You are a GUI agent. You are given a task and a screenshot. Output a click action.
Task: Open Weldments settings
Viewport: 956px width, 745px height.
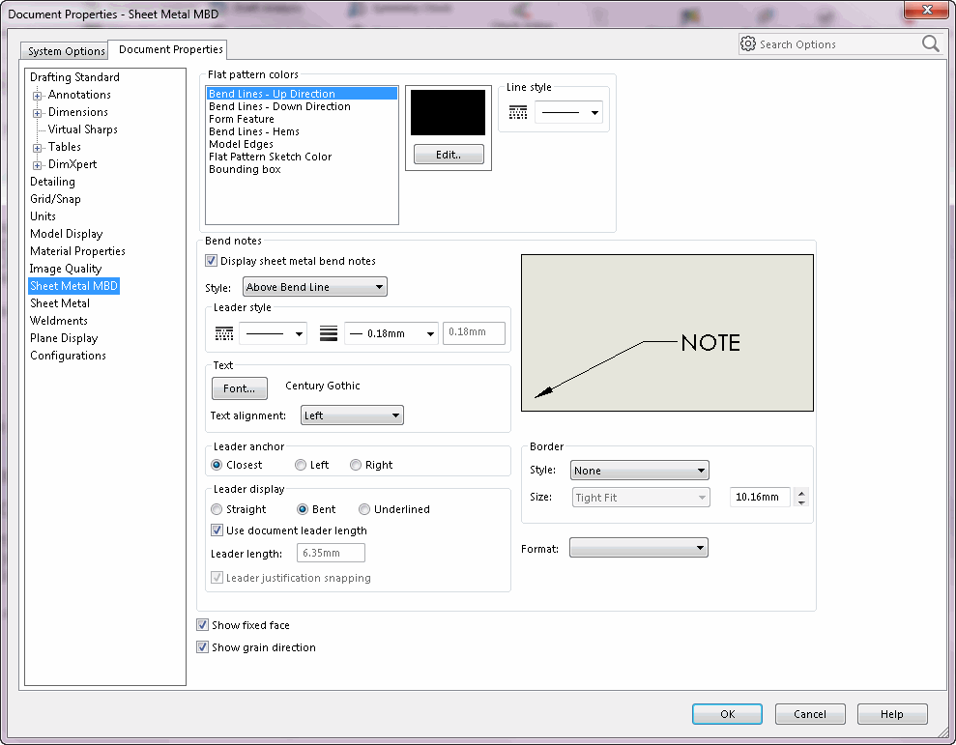click(59, 321)
